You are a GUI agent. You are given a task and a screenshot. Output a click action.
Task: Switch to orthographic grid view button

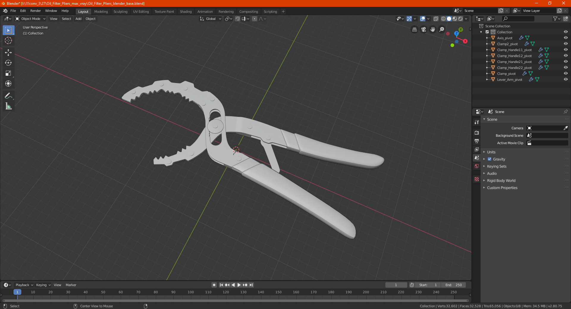click(x=415, y=29)
